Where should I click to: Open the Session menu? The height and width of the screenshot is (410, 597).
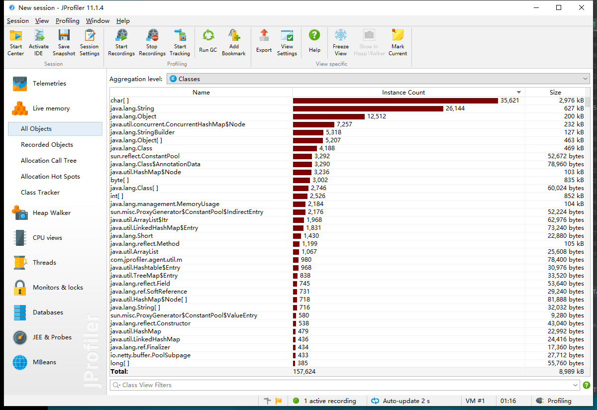tap(18, 21)
